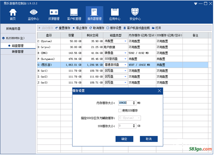Viewport: 214px width, 155px height.
Task: Click 打开 folder toolbar item
Action: (156, 28)
